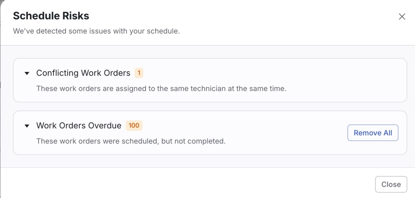Click the Conflicting Work Orders heading
This screenshot has height=198, width=415.
[x=83, y=73]
